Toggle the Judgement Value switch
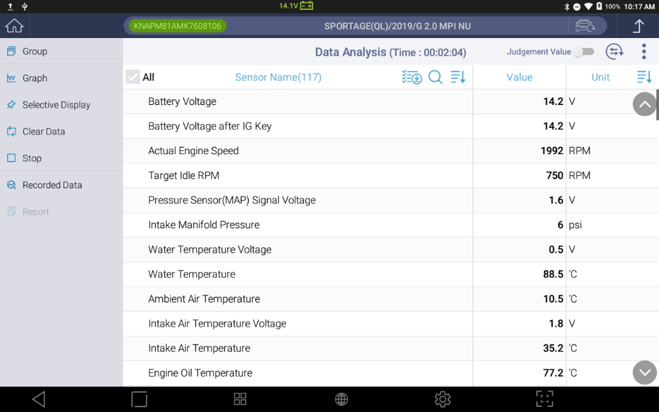 [584, 52]
